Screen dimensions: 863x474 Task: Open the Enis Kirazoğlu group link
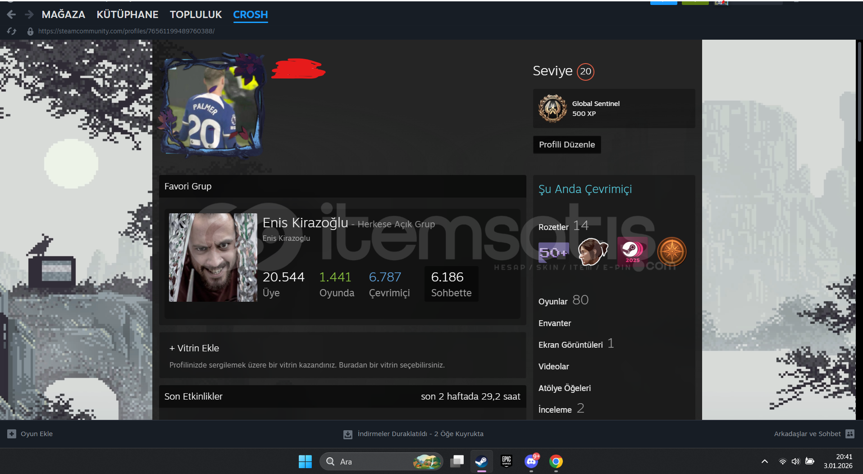306,223
